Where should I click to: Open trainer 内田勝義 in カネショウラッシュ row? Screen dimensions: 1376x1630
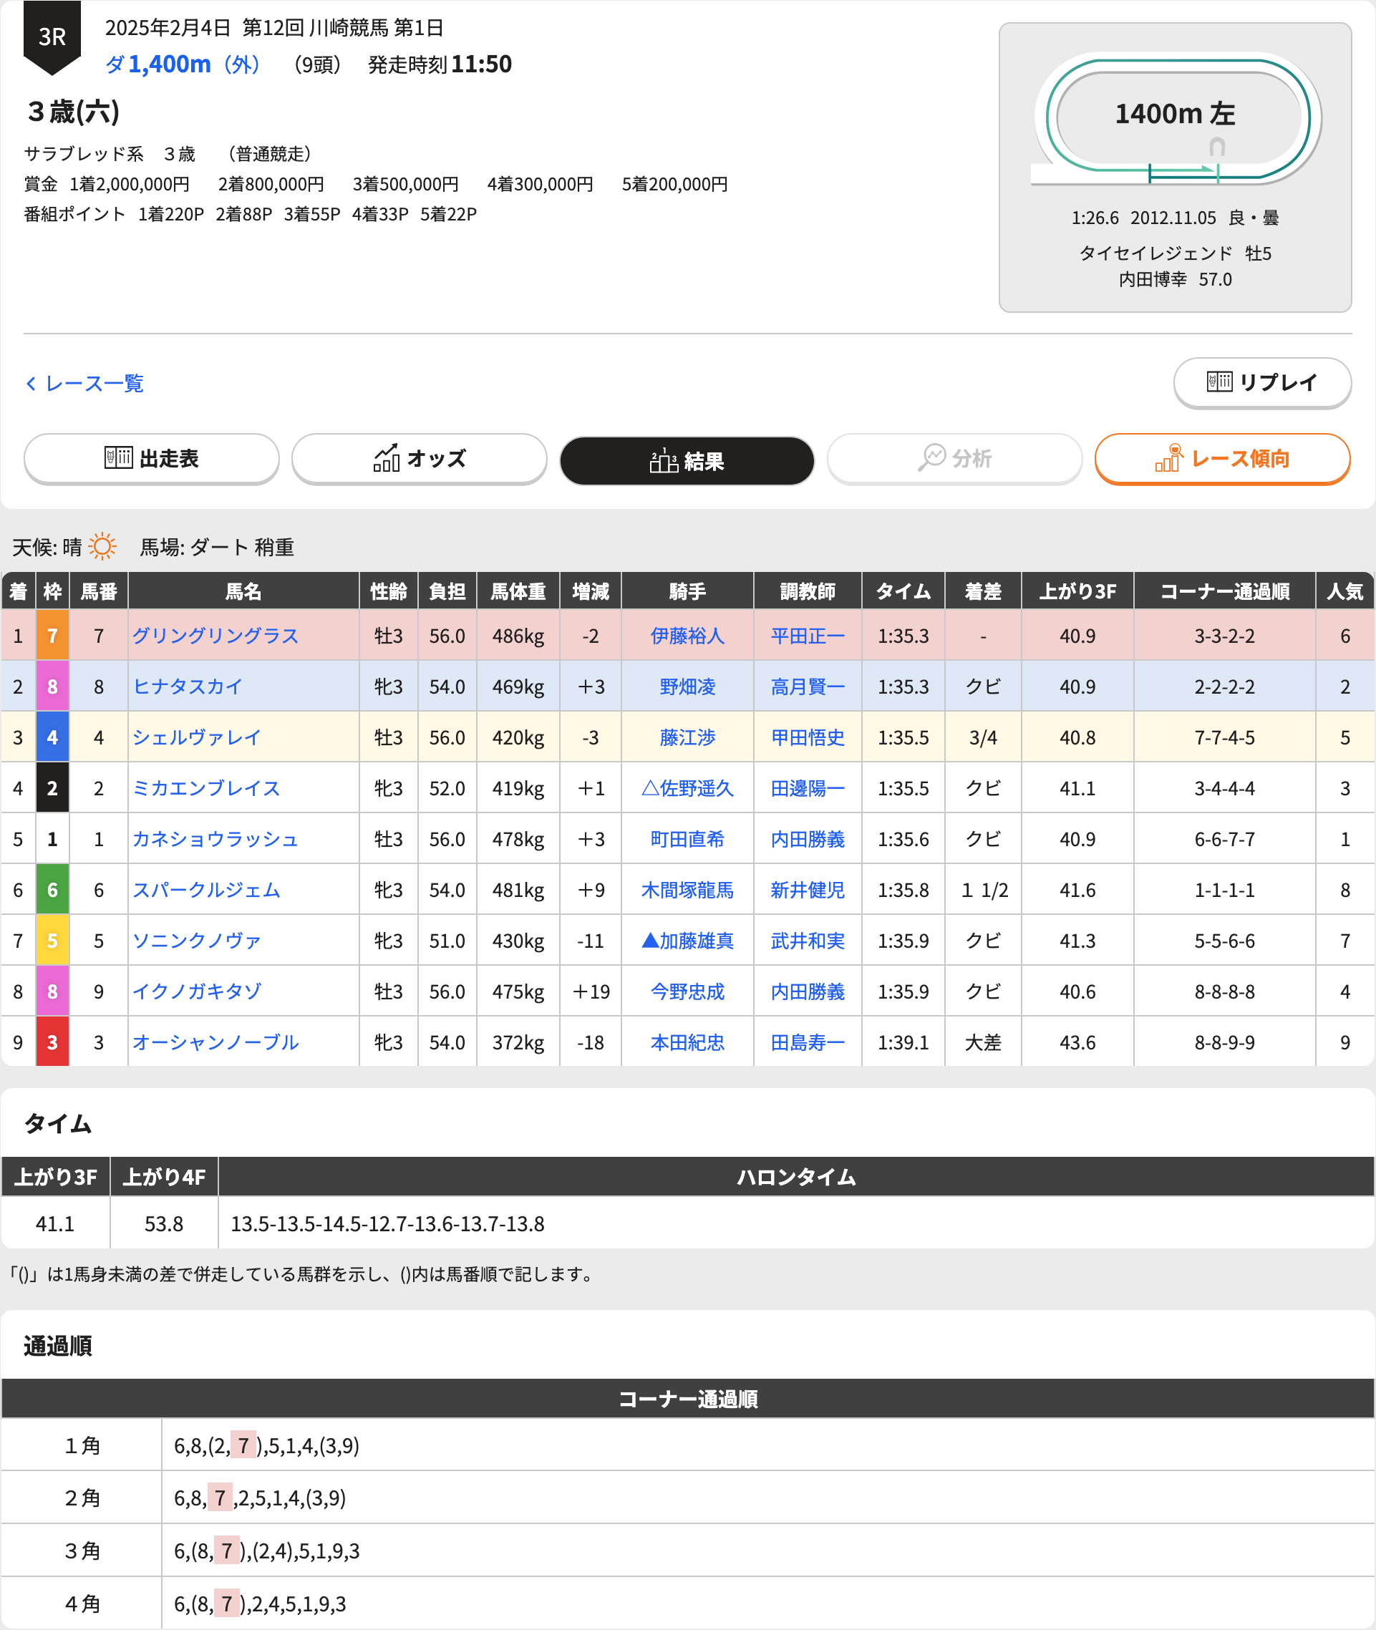coord(808,838)
